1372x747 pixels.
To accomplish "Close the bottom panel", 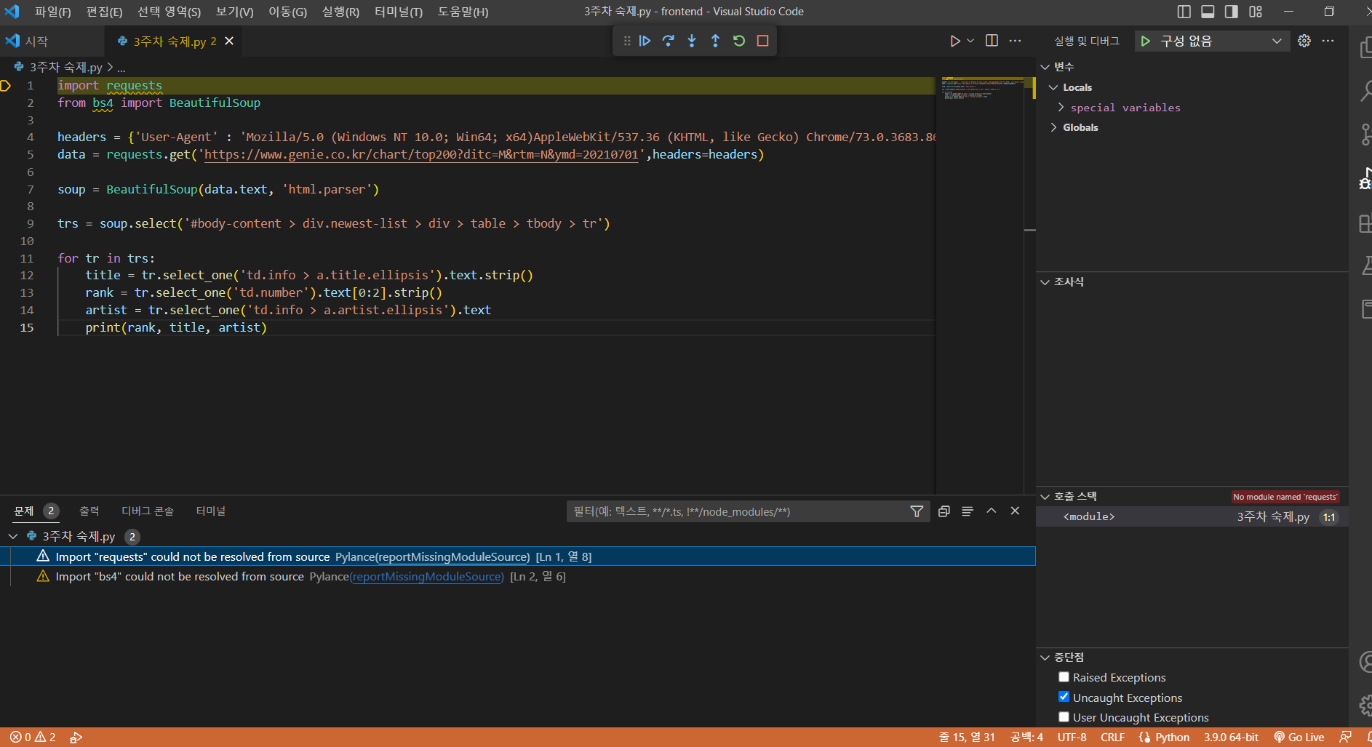I will tap(1015, 511).
